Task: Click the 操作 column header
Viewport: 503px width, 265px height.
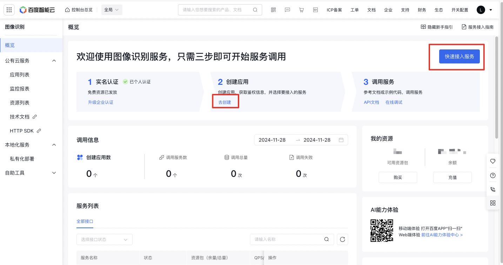Action: (273, 258)
